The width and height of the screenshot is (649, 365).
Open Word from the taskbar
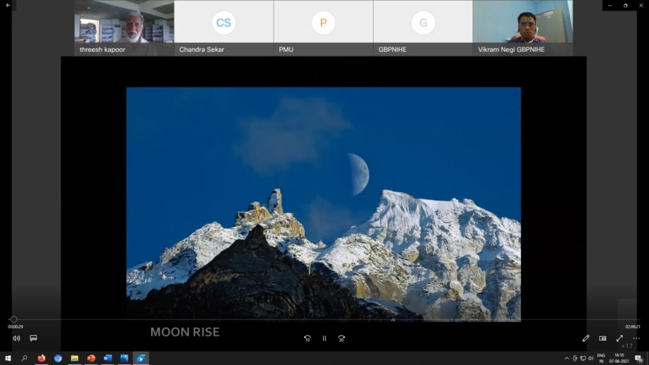tap(107, 358)
